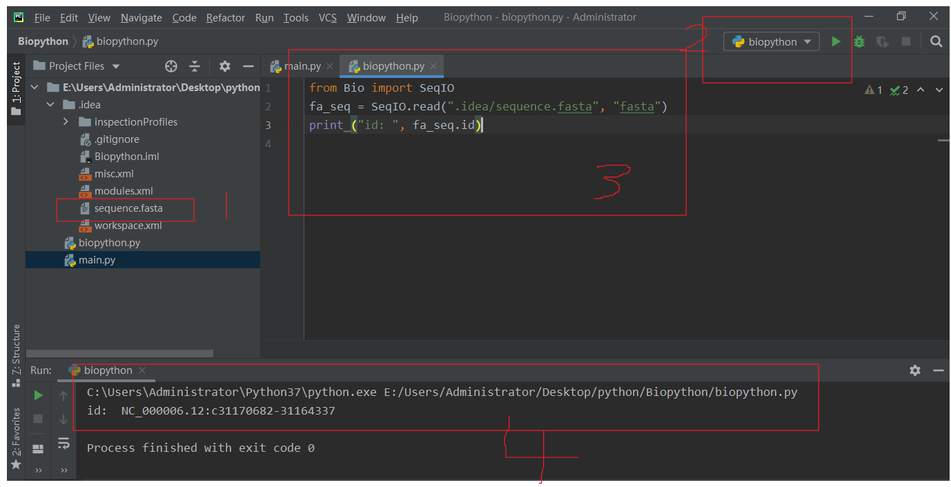Jump to next problem with down chevron
This screenshot has height=487, width=951.
(x=939, y=90)
